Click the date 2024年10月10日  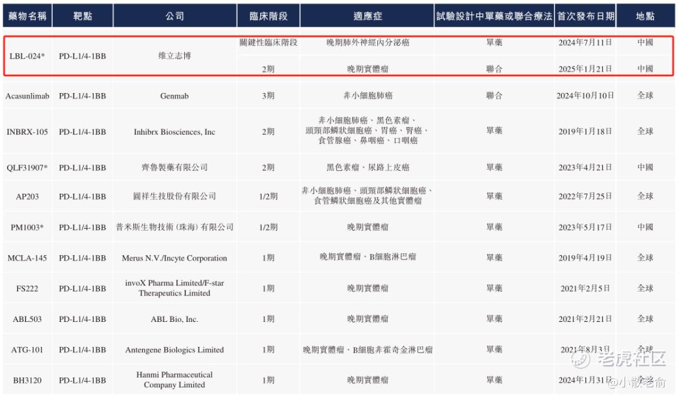click(x=585, y=96)
